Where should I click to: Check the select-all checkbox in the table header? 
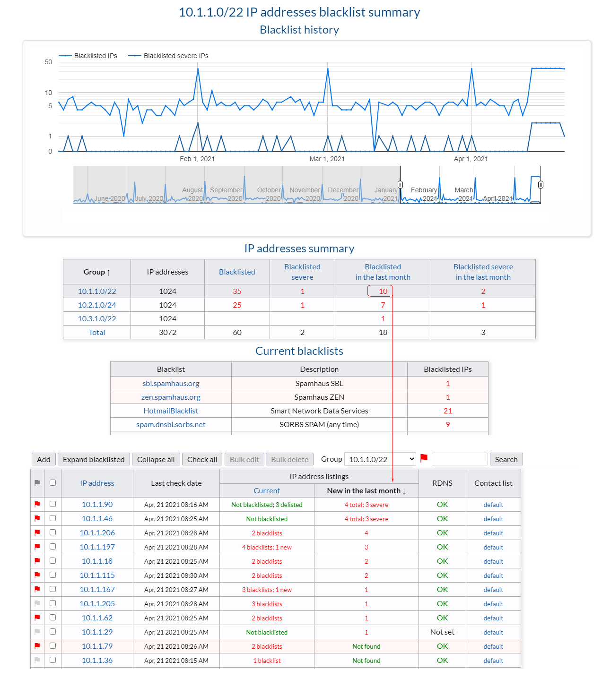tap(52, 483)
